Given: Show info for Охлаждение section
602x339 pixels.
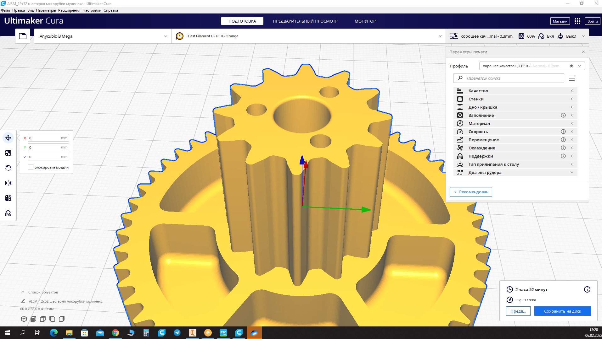Looking at the screenshot, I should point(563,148).
